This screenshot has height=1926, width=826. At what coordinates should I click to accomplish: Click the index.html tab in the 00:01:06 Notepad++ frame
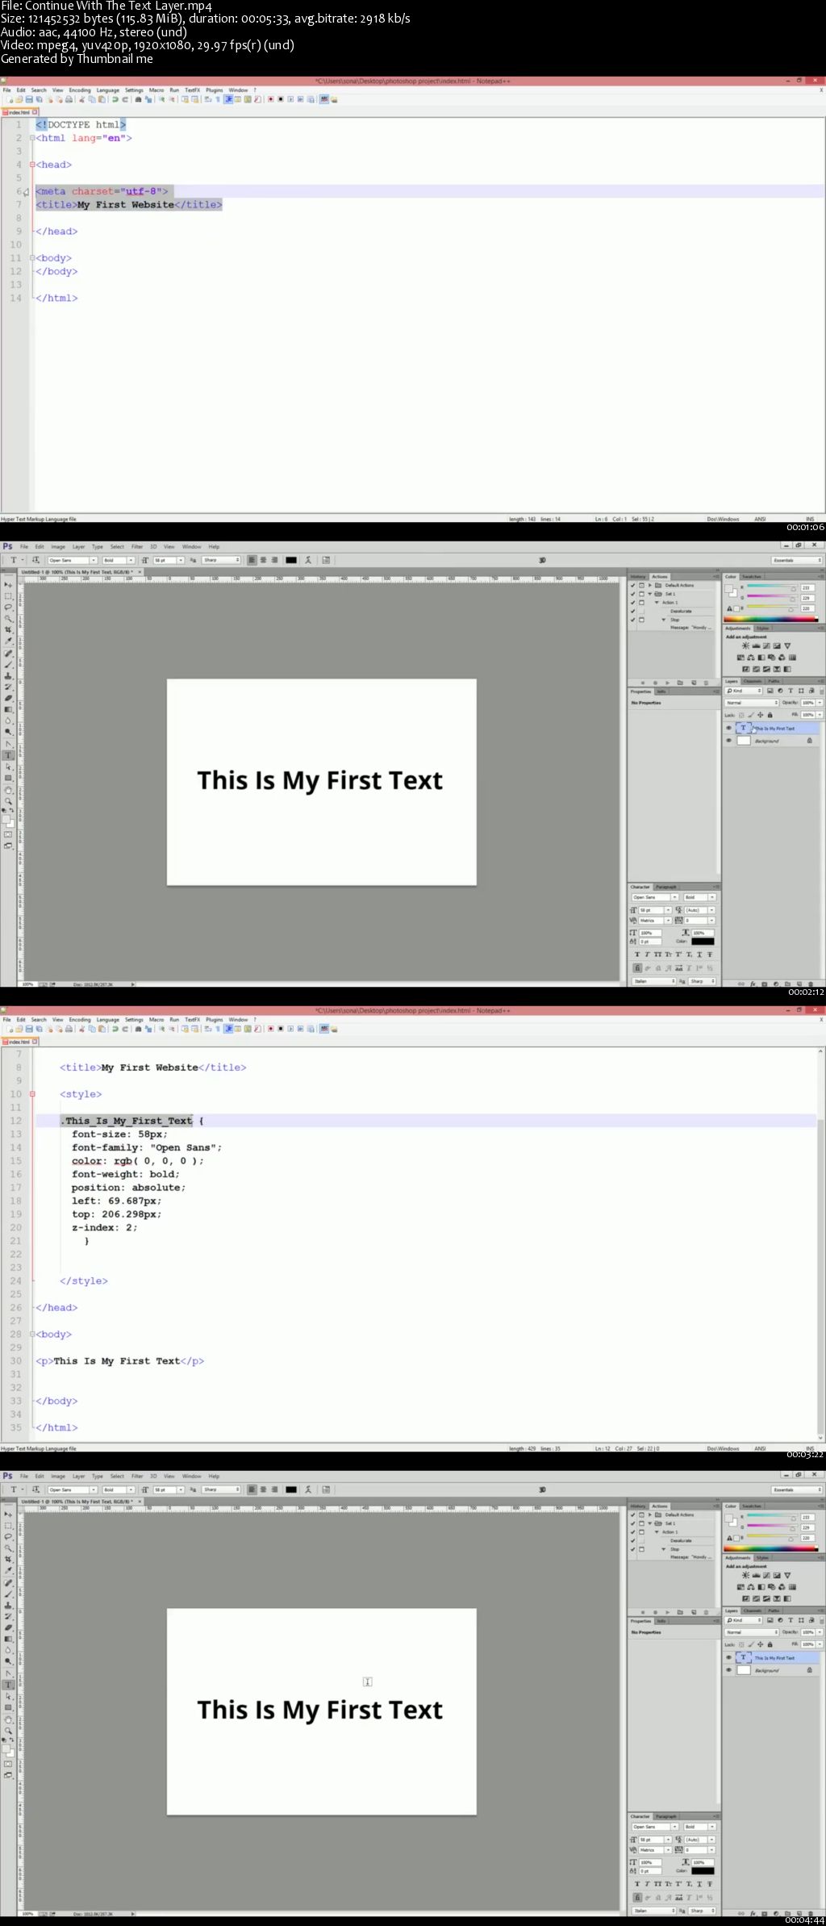[19, 112]
